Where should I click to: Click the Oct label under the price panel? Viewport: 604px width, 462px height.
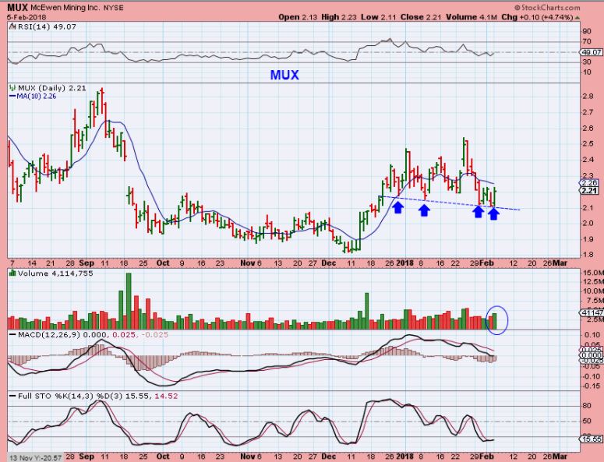tap(163, 263)
